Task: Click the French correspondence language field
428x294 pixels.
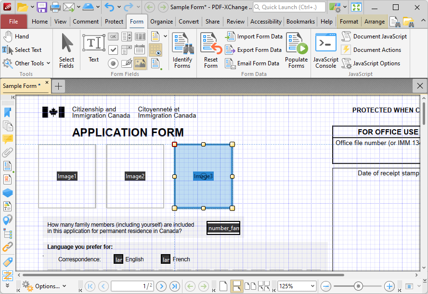Action: 166,259
